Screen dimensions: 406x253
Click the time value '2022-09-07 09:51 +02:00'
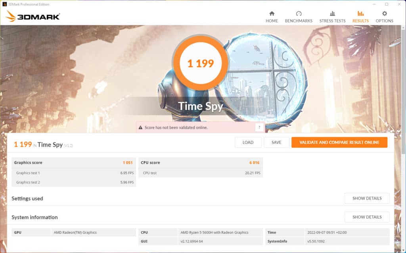coord(327,232)
